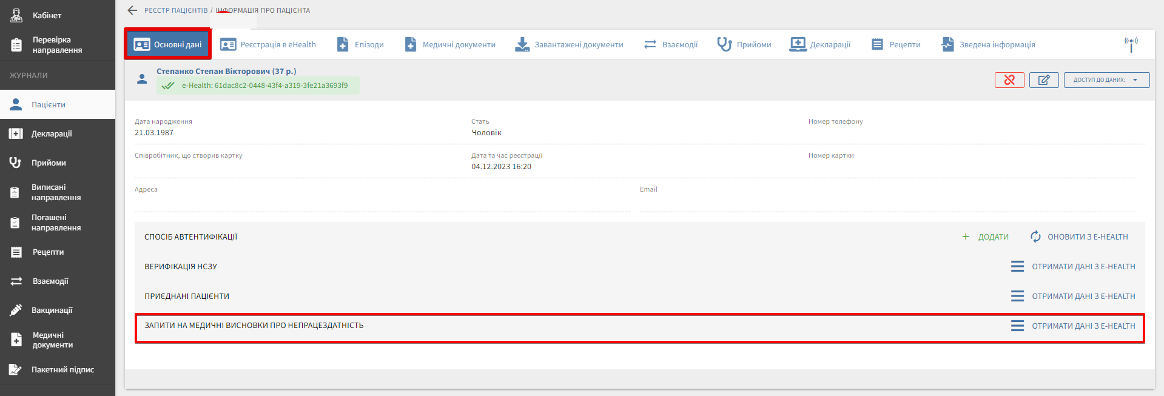The height and width of the screenshot is (396, 1164).
Task: Click the plus icon next to Додати
Action: click(966, 237)
